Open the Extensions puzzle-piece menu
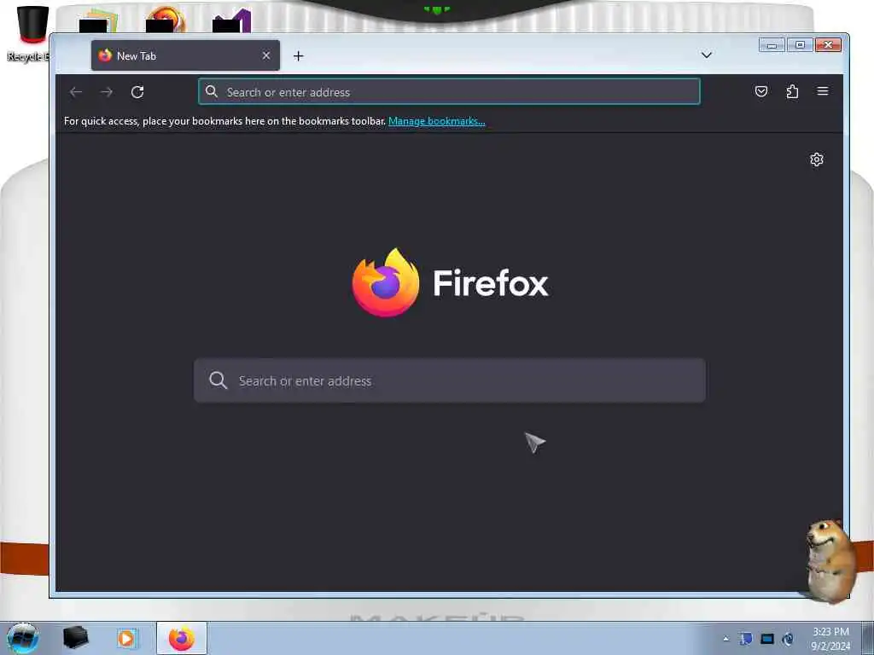874x655 pixels. [x=792, y=91]
